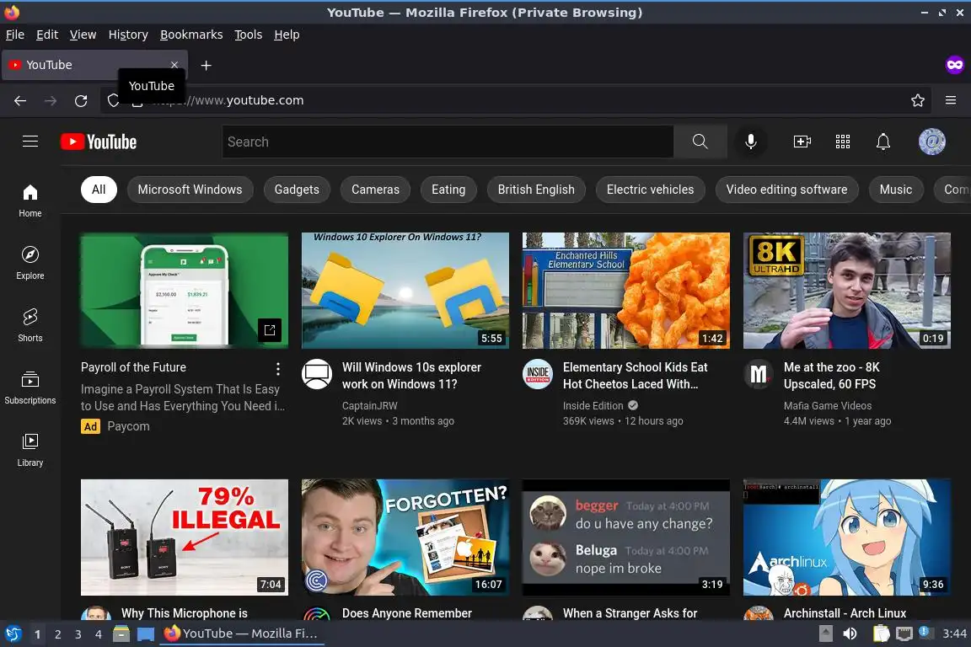
Task: Open the View menu
Action: 83,35
